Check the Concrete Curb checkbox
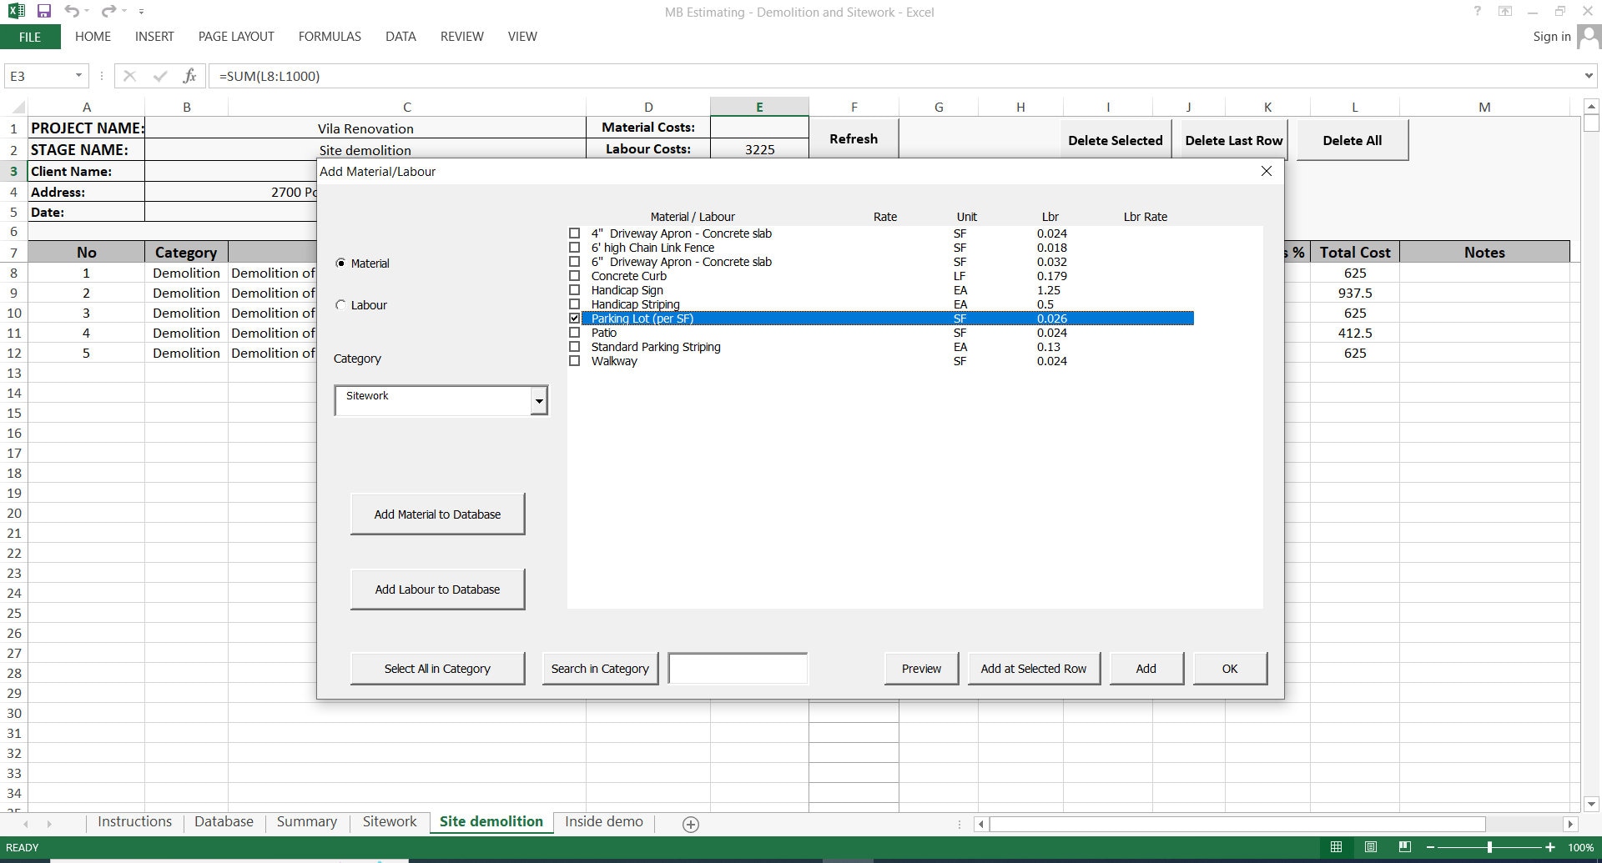The image size is (1602, 863). 574,276
